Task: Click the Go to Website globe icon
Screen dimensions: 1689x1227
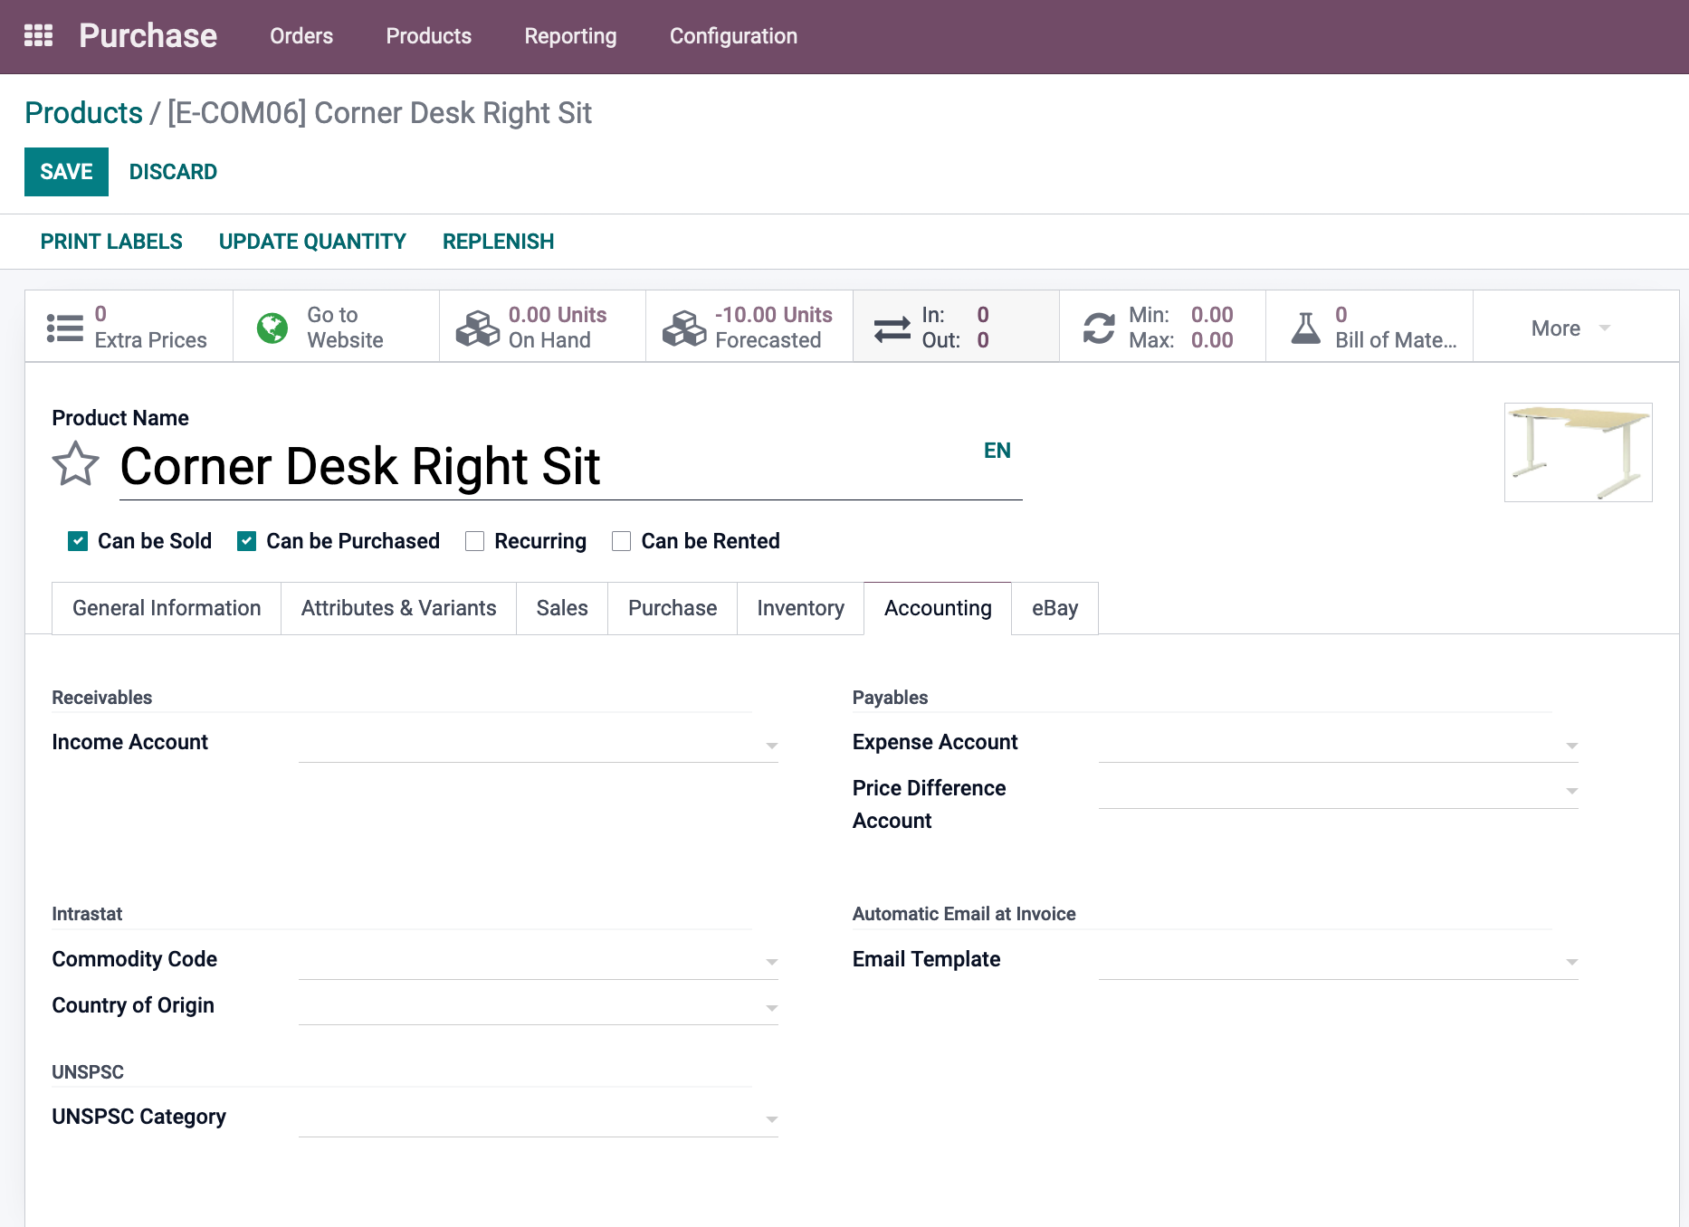Action: pyautogui.click(x=272, y=328)
